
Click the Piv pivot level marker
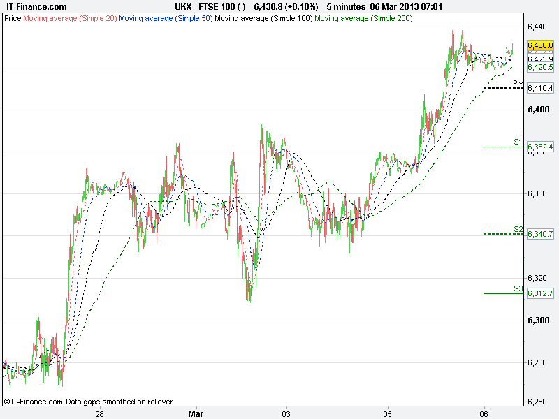[518, 84]
